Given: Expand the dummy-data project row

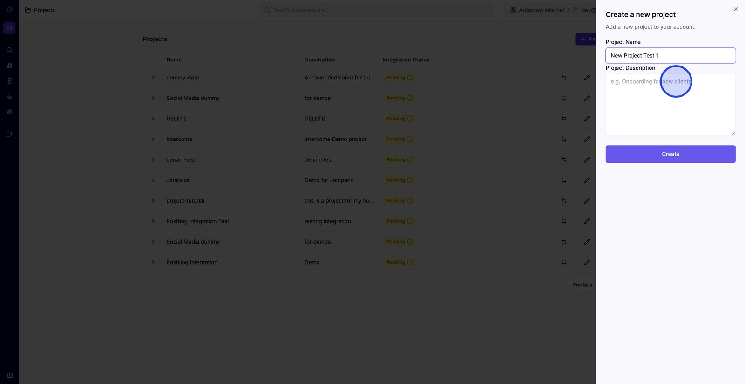Looking at the screenshot, I should [x=153, y=78].
